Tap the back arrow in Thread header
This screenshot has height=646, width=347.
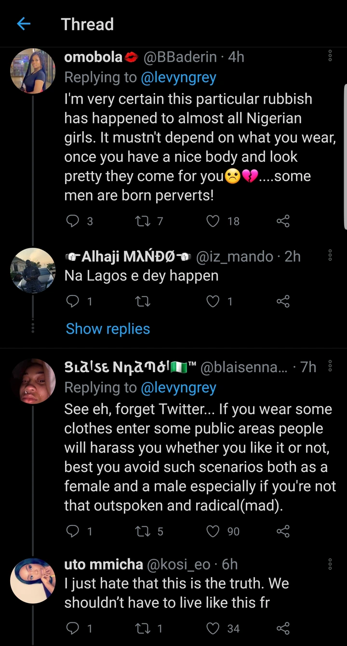click(24, 24)
